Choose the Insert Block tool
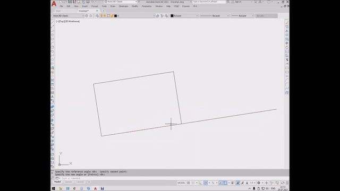 [x=53, y=68]
